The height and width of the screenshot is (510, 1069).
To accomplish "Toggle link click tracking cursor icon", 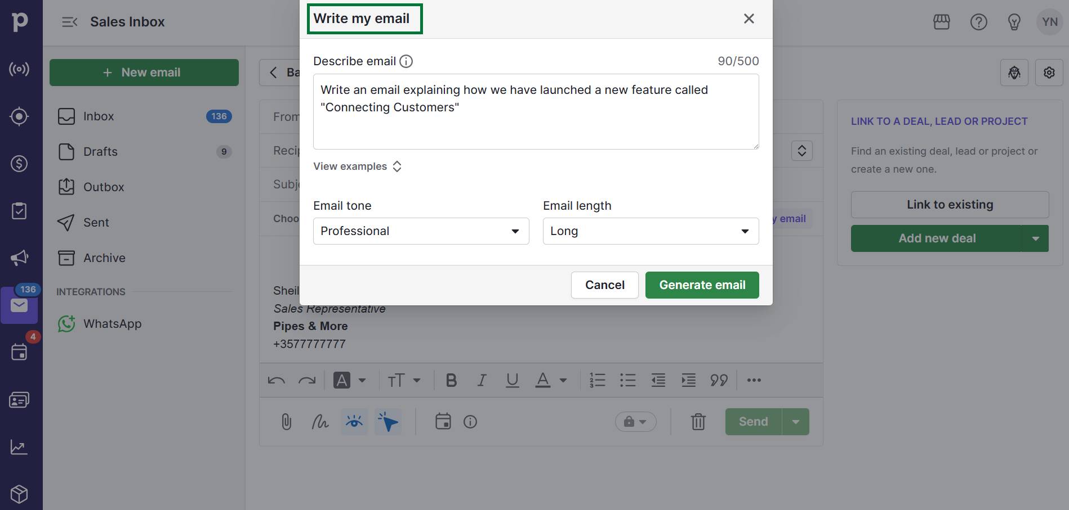I will [x=388, y=422].
